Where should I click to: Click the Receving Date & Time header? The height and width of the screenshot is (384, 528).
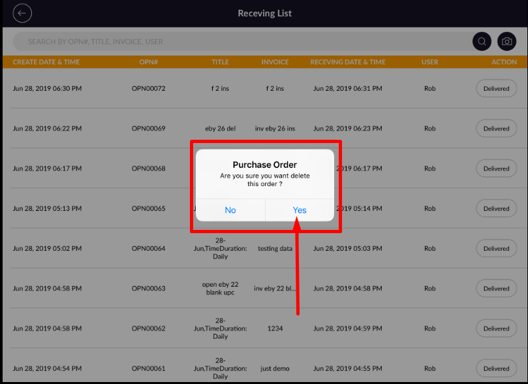tap(348, 62)
